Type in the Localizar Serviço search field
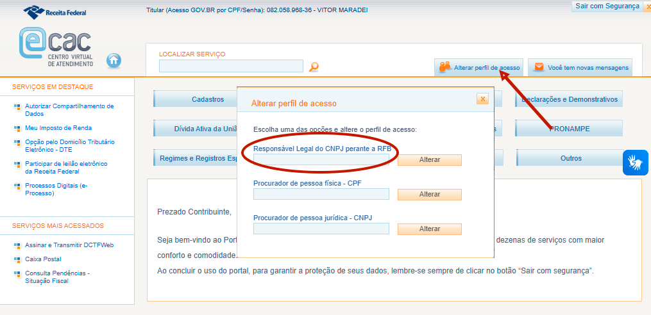 point(231,66)
